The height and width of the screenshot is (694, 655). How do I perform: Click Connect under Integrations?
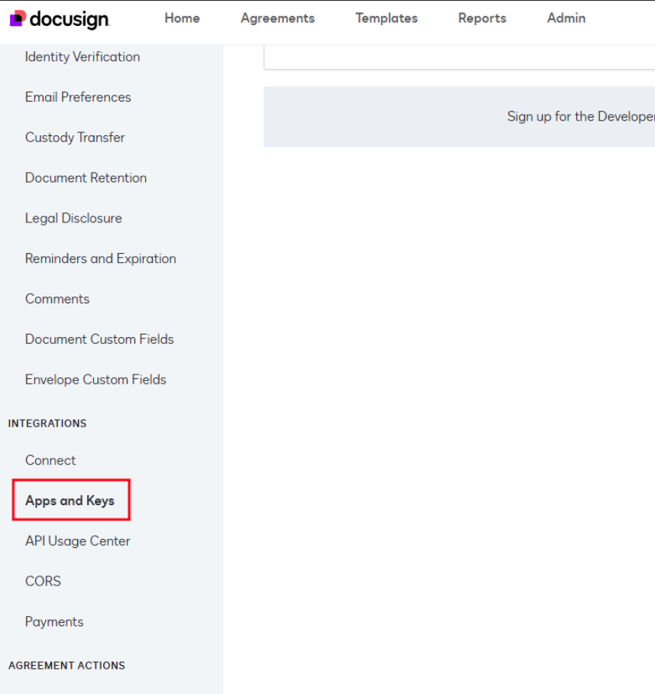point(50,460)
